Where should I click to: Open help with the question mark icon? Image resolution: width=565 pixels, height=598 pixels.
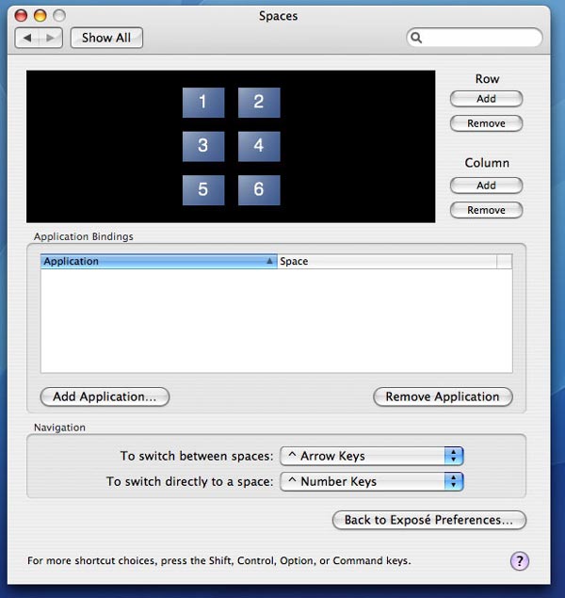coord(519,560)
